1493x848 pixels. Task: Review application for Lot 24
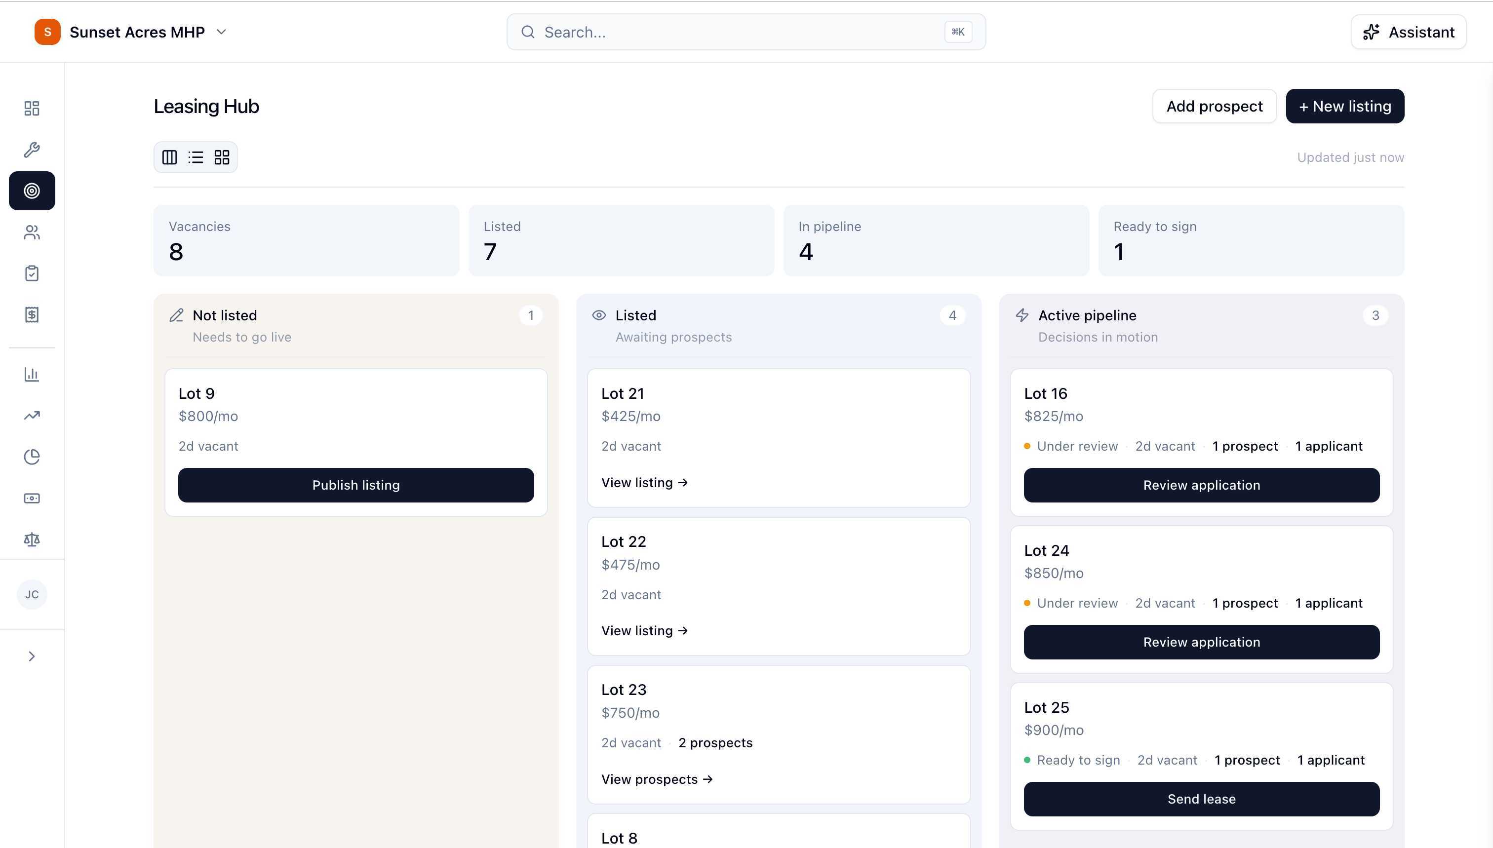tap(1201, 642)
